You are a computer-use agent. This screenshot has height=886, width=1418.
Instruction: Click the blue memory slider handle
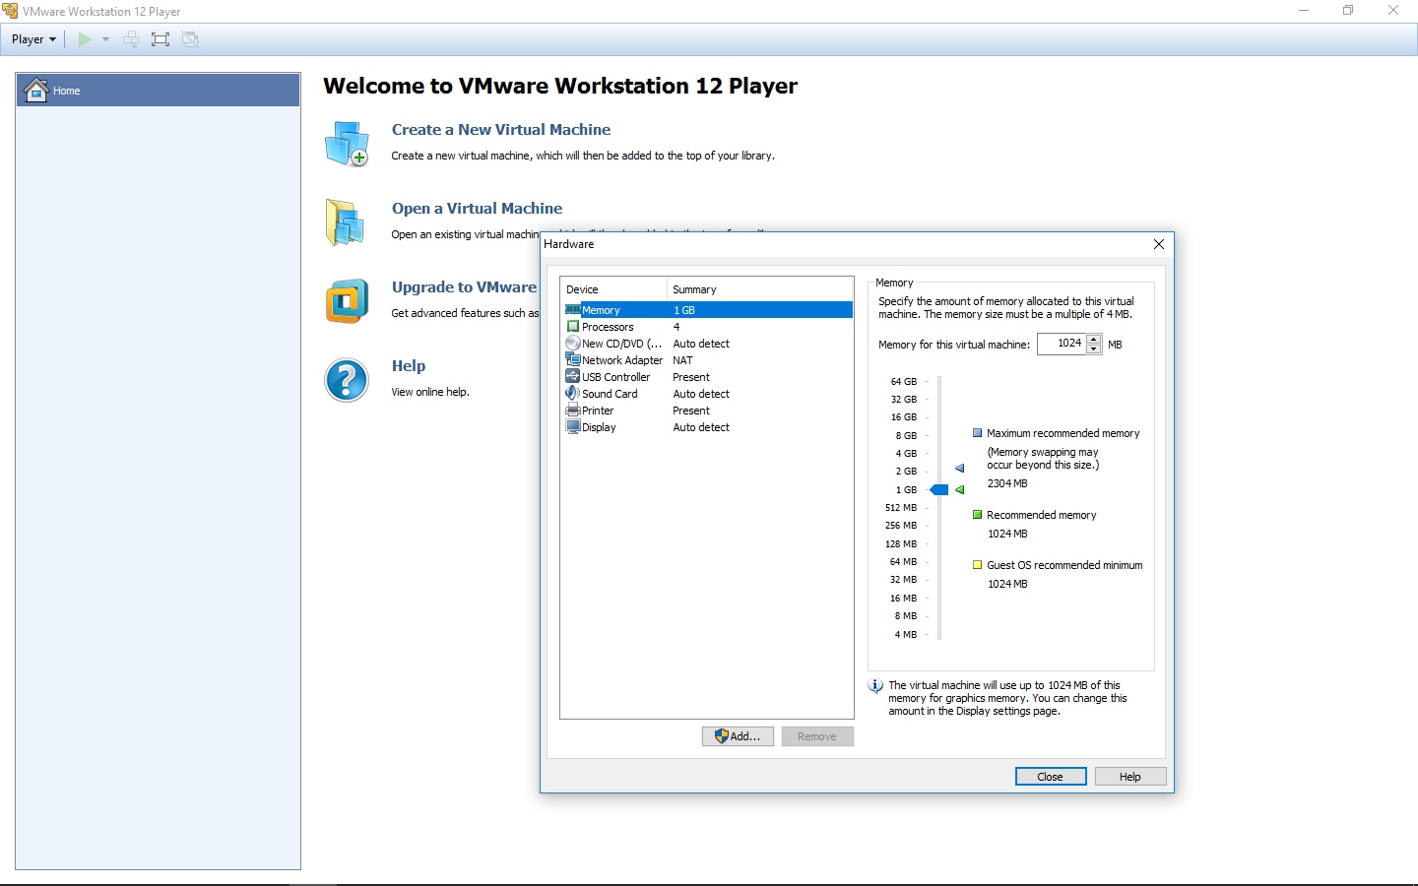[939, 489]
